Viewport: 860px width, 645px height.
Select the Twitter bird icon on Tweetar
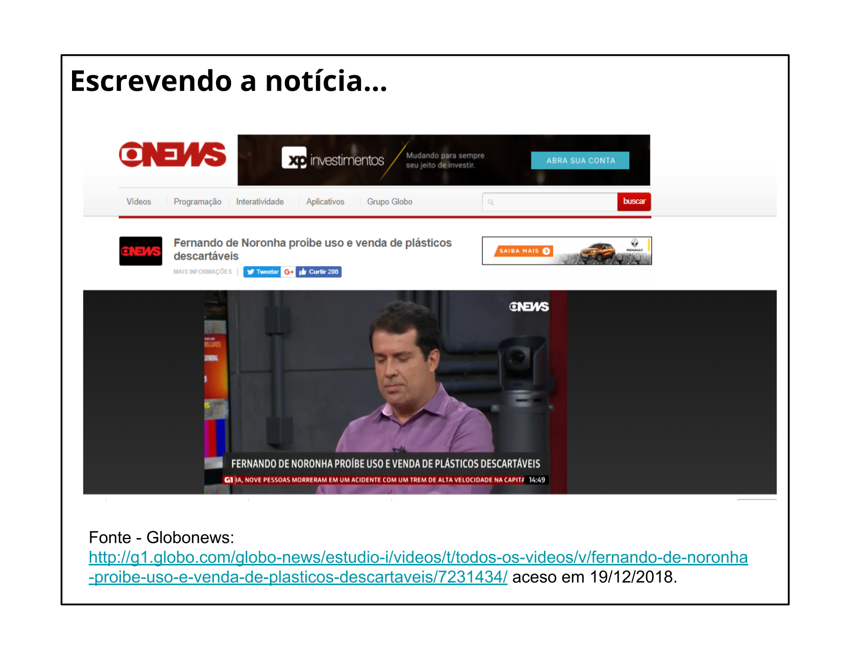(252, 272)
